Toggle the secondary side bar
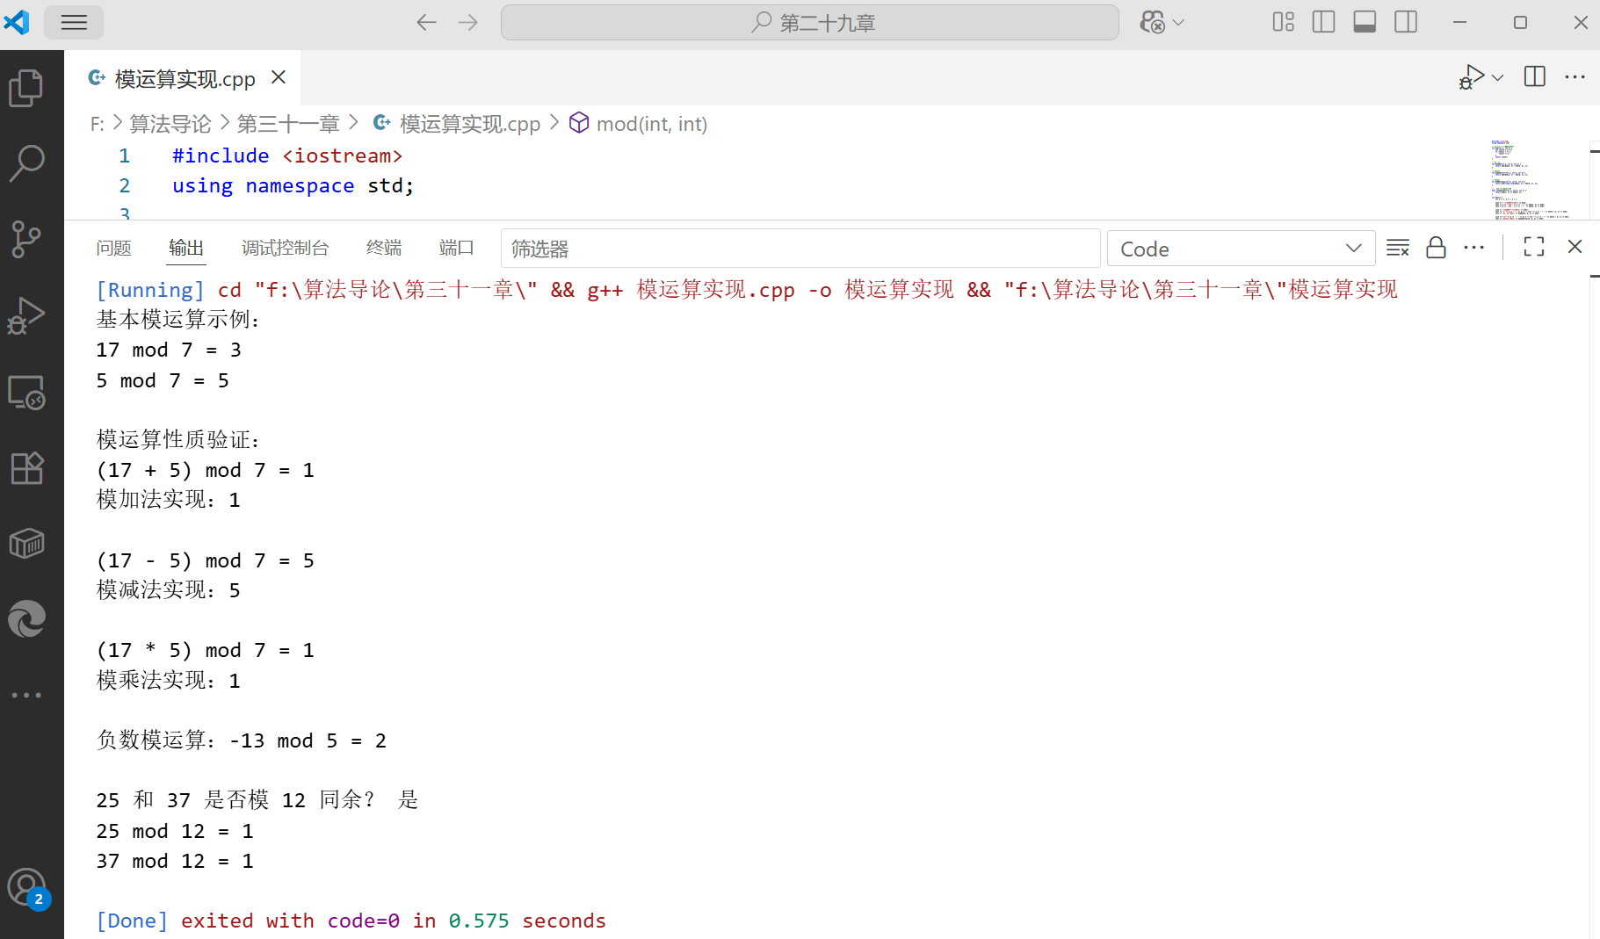The height and width of the screenshot is (939, 1600). (1406, 23)
